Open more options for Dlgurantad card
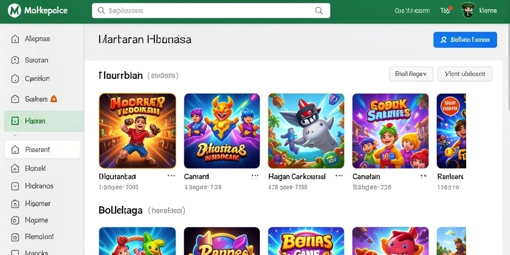 171,177
